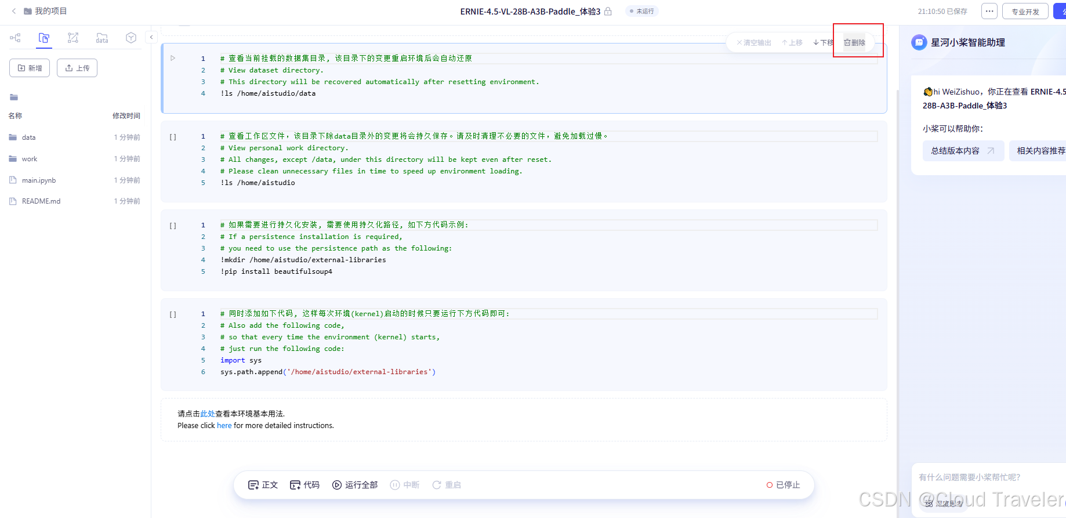The width and height of the screenshot is (1066, 518).
Task: Open the pipeline graph sidebar tab
Action: pyautogui.click(x=73, y=38)
